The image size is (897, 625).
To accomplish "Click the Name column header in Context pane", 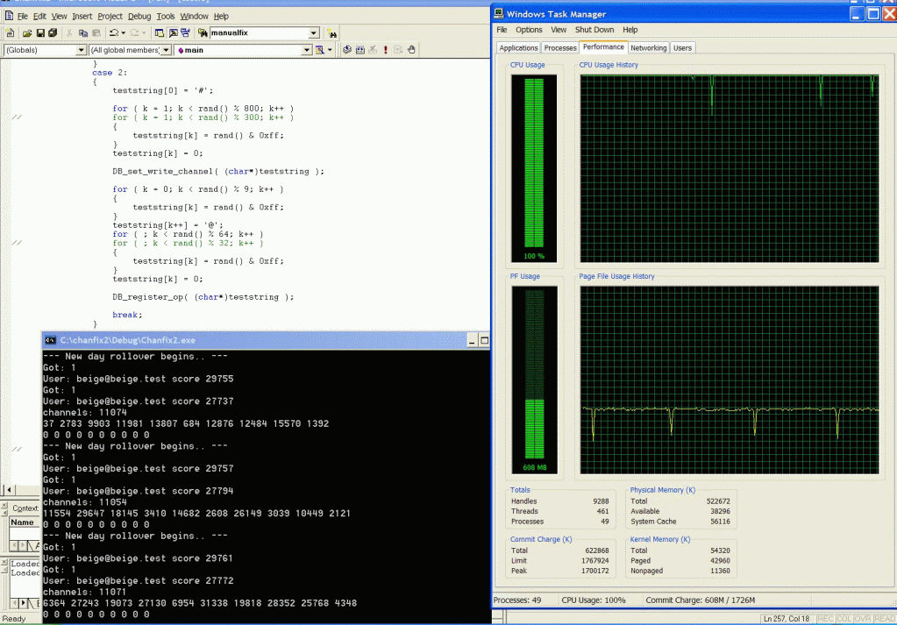I will click(24, 522).
